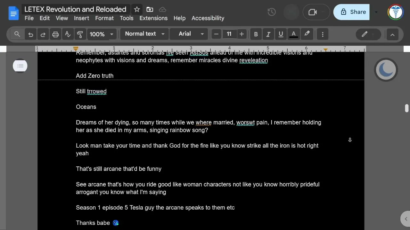Screen dimensions: 410x230
Task: Click the search menus magnifier icon
Action: click(x=17, y=34)
